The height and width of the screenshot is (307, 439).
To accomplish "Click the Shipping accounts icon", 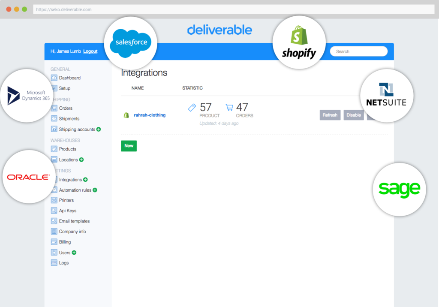I will (54, 129).
